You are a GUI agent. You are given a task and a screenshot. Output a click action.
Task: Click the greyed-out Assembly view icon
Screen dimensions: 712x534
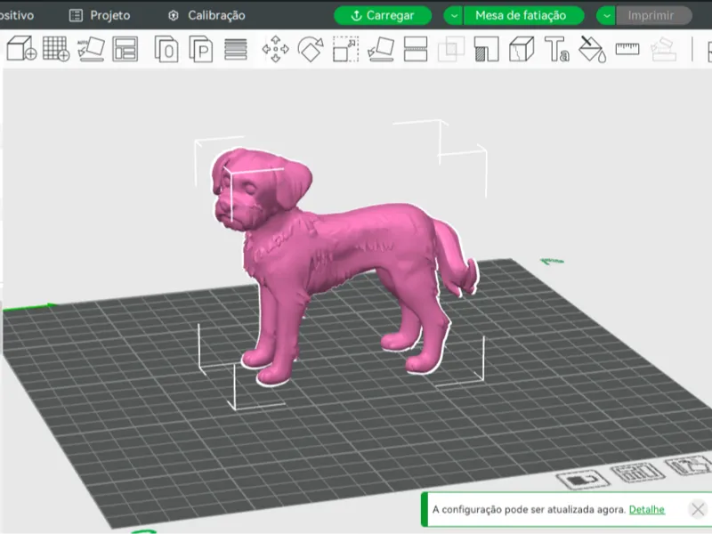click(663, 49)
